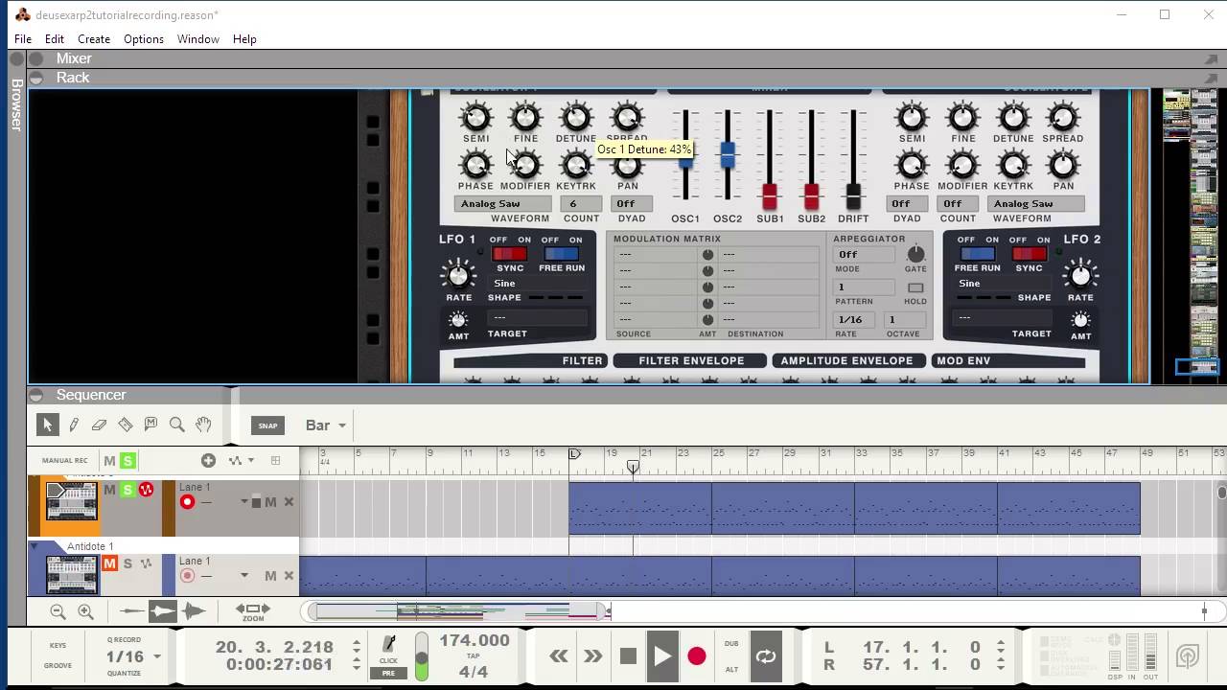Toggle LFO 2 SYNC switch

point(1029,254)
